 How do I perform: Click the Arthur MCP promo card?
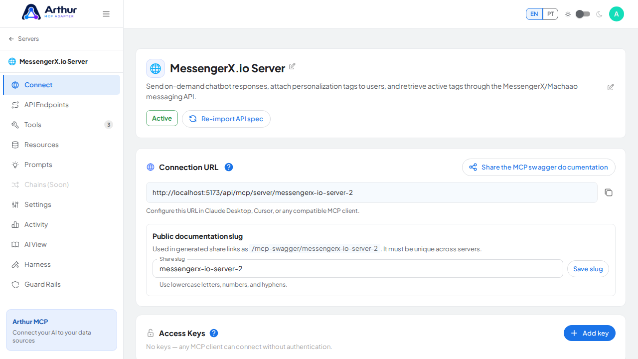pyautogui.click(x=61, y=330)
